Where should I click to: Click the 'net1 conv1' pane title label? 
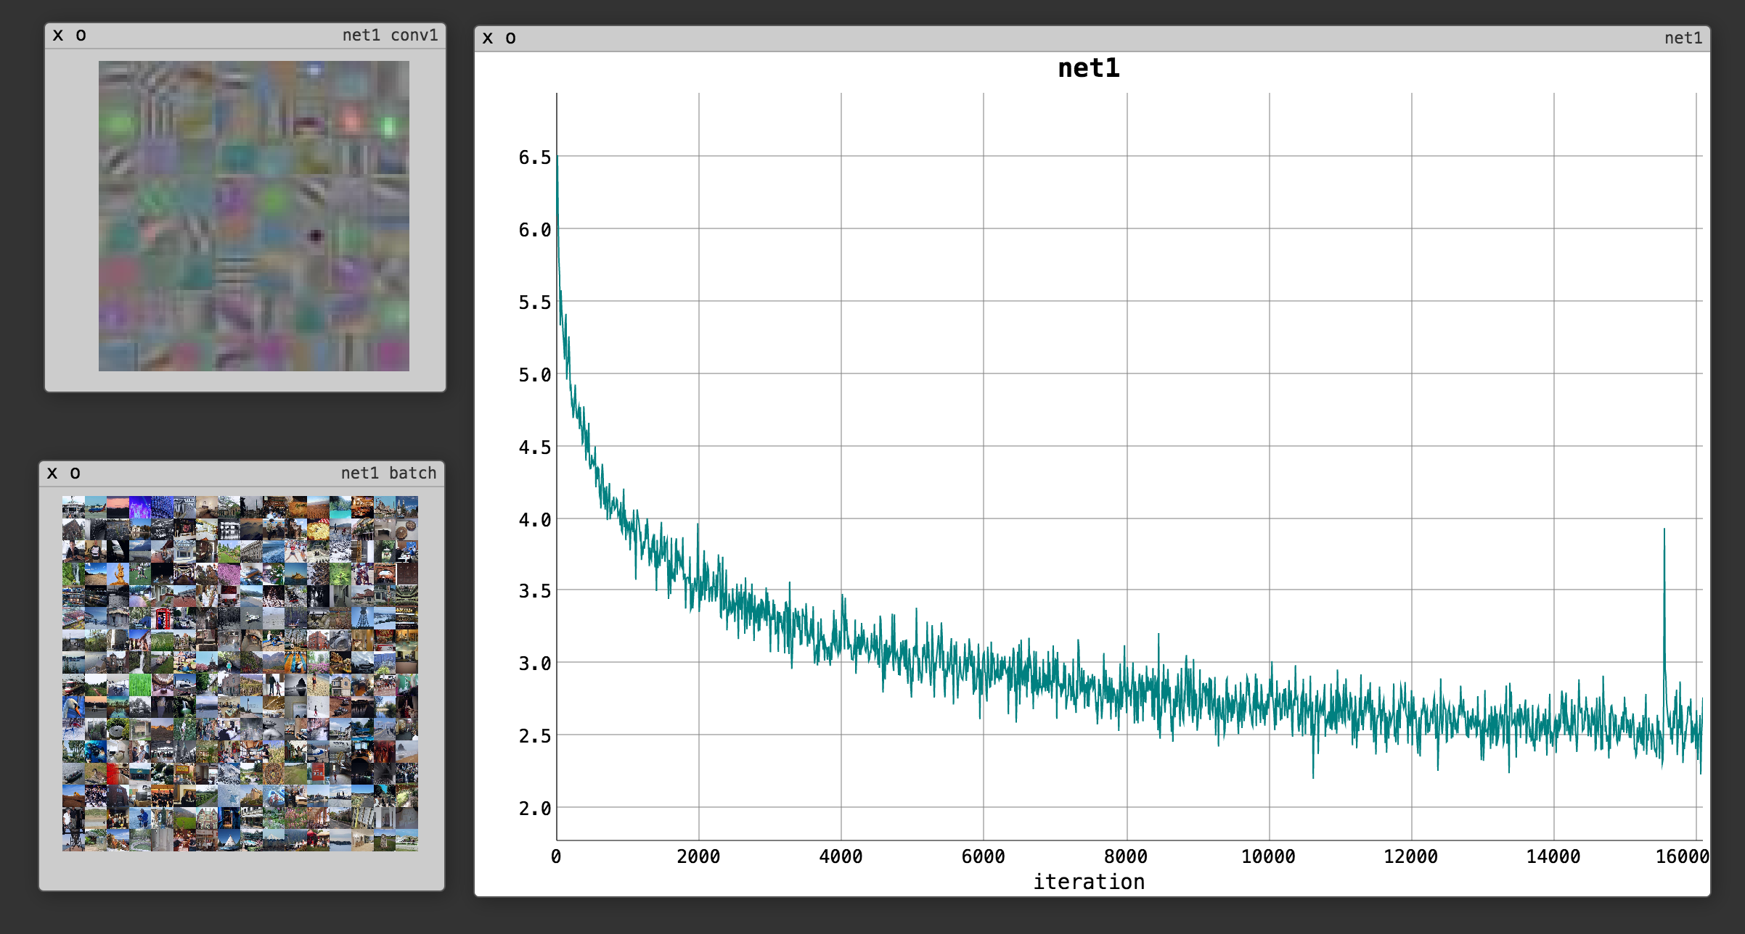click(390, 36)
